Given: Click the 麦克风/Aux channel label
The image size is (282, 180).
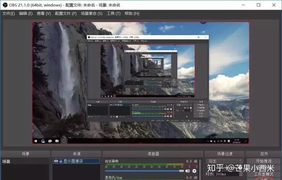Looking at the screenshot, I should click(x=114, y=177).
